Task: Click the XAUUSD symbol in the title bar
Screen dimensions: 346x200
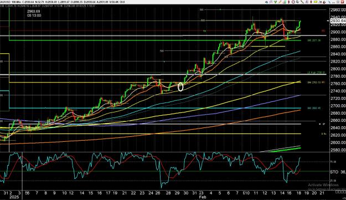Action: [4, 2]
